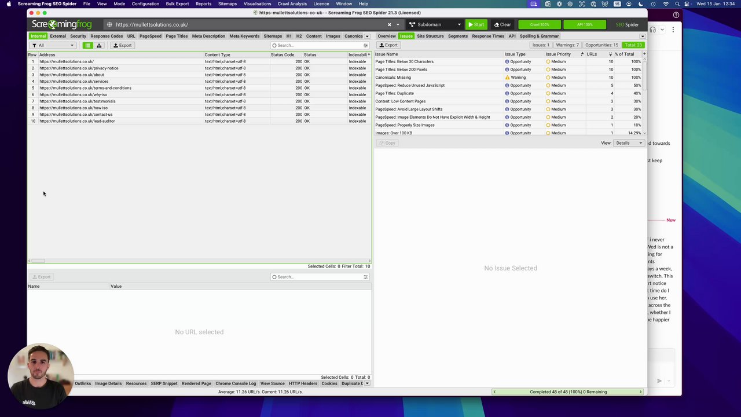The width and height of the screenshot is (741, 417).
Task: Sort by Address column header
Action: (x=121, y=54)
